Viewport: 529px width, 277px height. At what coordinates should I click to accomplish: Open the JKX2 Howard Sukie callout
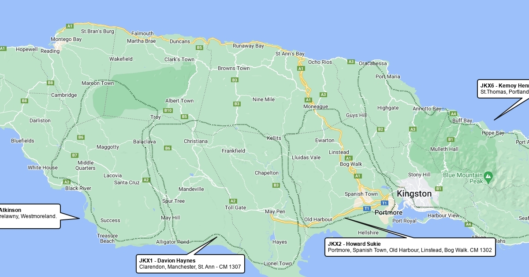(410, 247)
